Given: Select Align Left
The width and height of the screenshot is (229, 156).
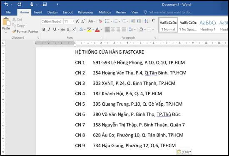Looking at the screenshot, I should (x=107, y=30).
